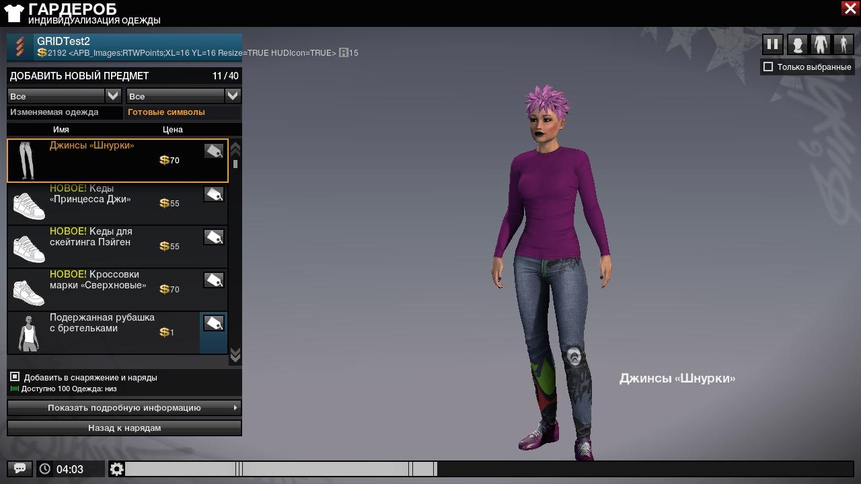The width and height of the screenshot is (861, 484).
Task: Switch to head view icon
Action: (x=797, y=44)
